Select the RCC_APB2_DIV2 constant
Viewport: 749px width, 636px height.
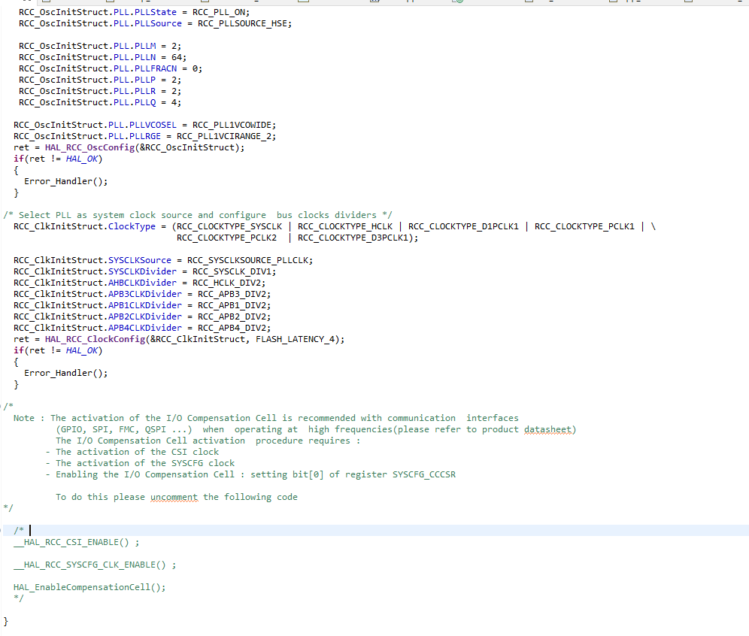click(x=232, y=316)
